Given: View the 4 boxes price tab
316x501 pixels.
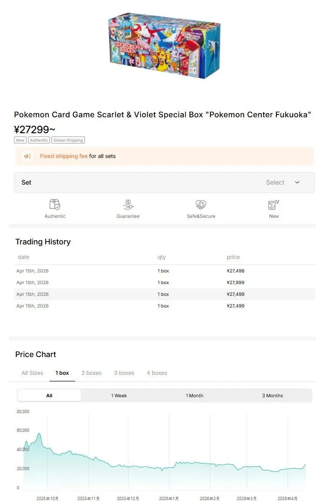Looking at the screenshot, I should [x=157, y=373].
